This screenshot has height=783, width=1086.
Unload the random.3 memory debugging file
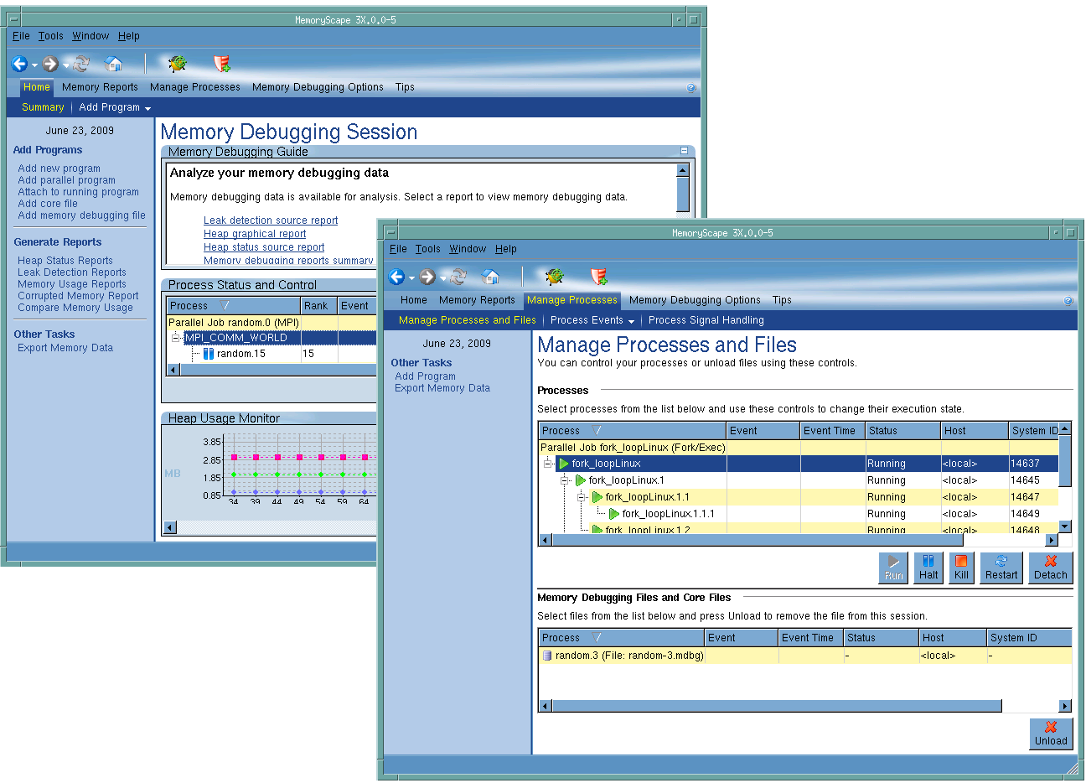pos(1050,734)
